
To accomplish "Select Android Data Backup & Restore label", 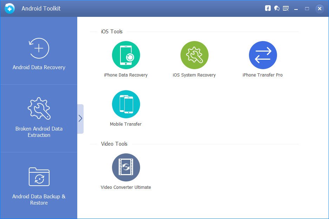I will 39,200.
